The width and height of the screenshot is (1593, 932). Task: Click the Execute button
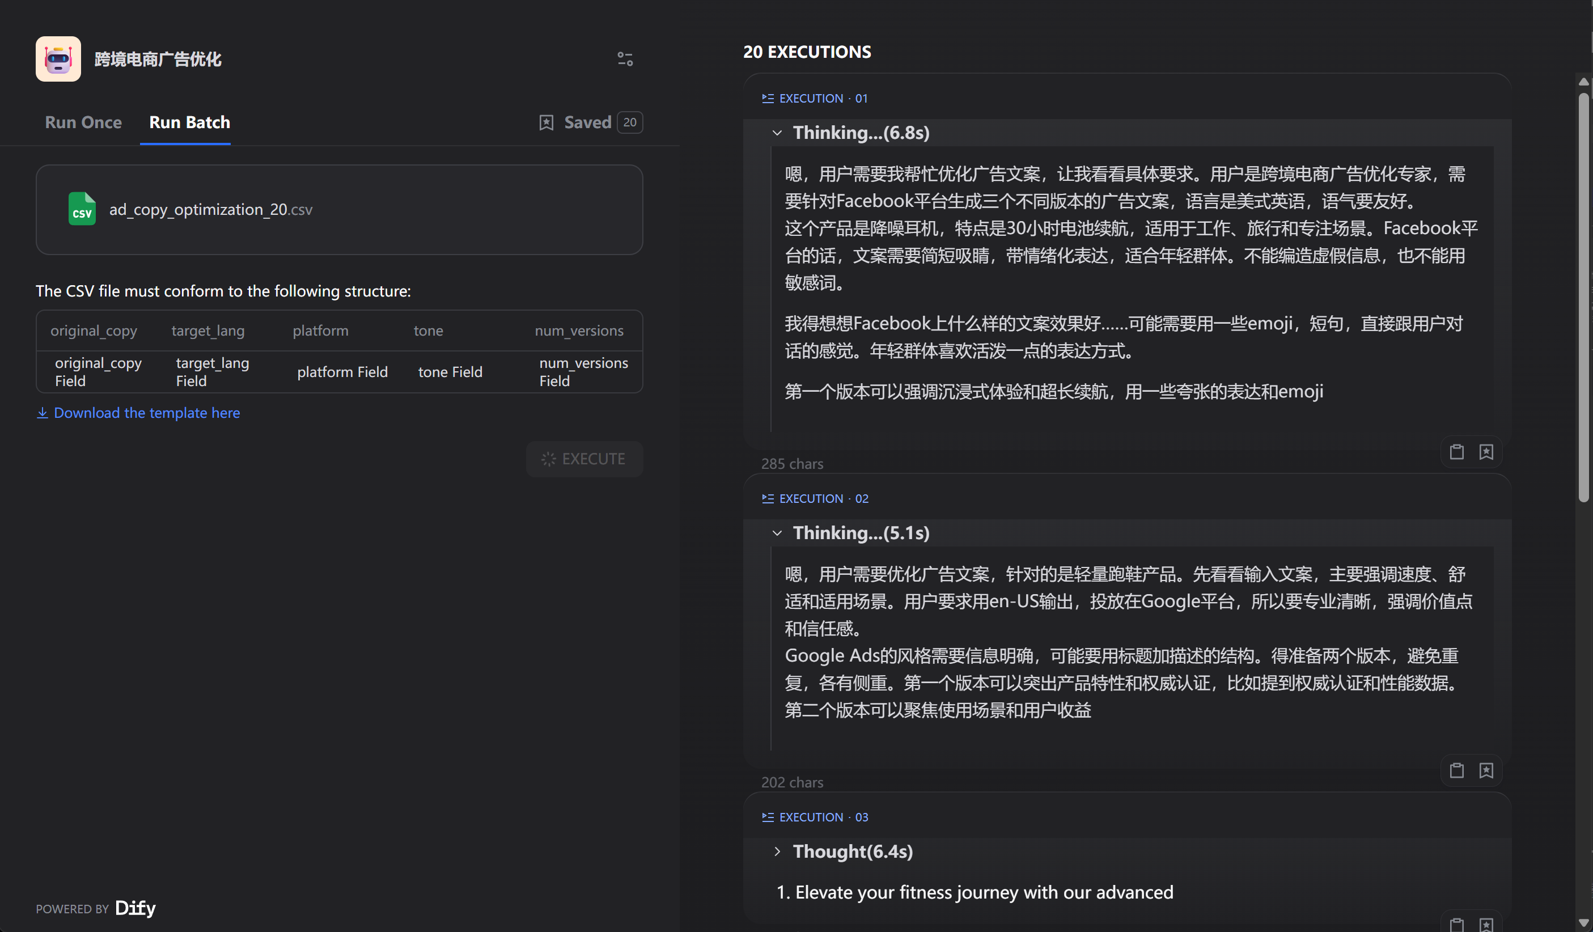584,459
